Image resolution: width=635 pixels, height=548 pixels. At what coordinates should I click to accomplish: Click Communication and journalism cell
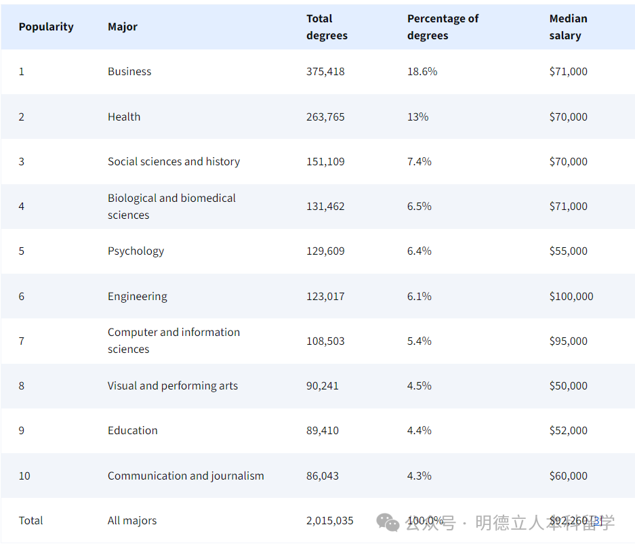pos(186,476)
